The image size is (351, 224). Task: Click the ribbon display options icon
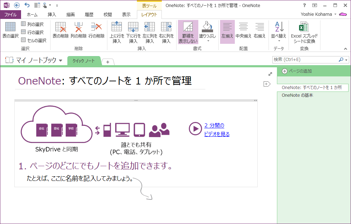314,5
